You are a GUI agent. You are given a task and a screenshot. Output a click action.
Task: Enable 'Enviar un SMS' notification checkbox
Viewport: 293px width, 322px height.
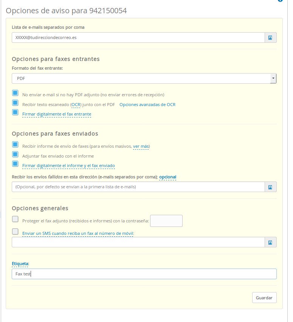coord(15,231)
